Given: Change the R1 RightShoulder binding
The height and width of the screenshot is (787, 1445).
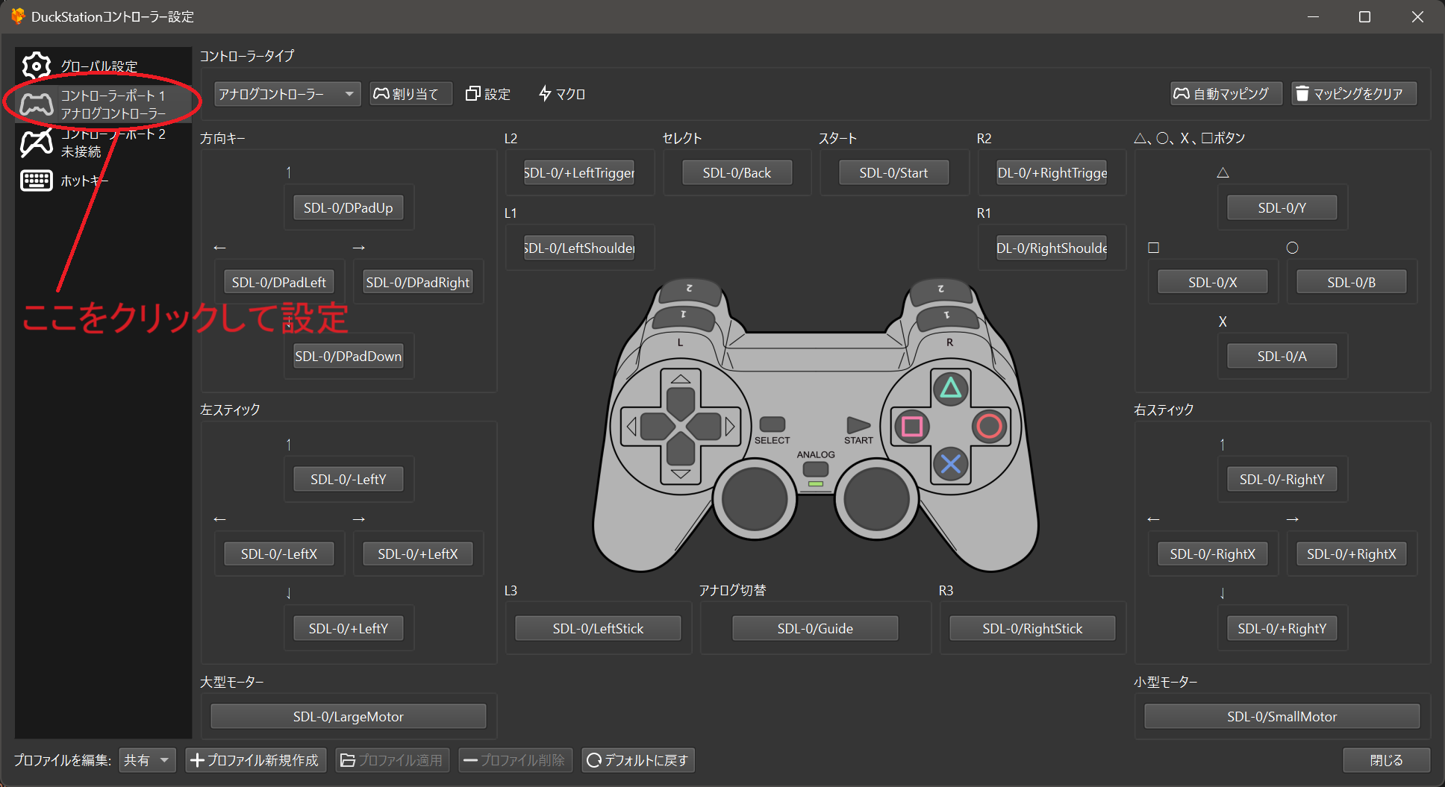Looking at the screenshot, I should tap(1052, 248).
